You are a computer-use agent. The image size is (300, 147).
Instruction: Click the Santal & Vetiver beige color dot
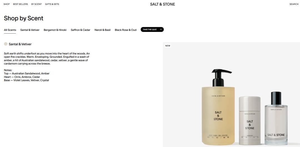coord(6,44)
